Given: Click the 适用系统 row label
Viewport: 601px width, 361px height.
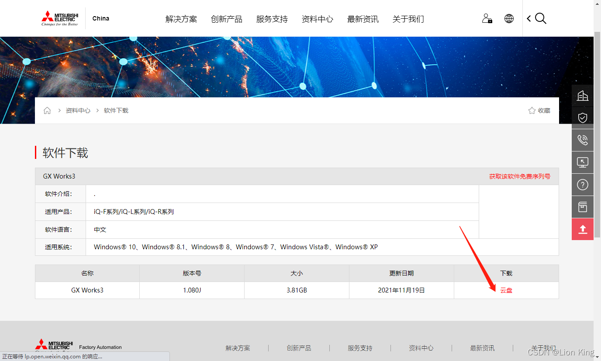Looking at the screenshot, I should tap(59, 247).
